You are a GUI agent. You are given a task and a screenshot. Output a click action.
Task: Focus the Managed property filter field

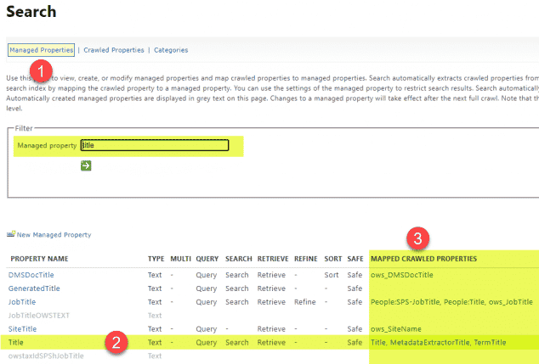[x=155, y=145]
